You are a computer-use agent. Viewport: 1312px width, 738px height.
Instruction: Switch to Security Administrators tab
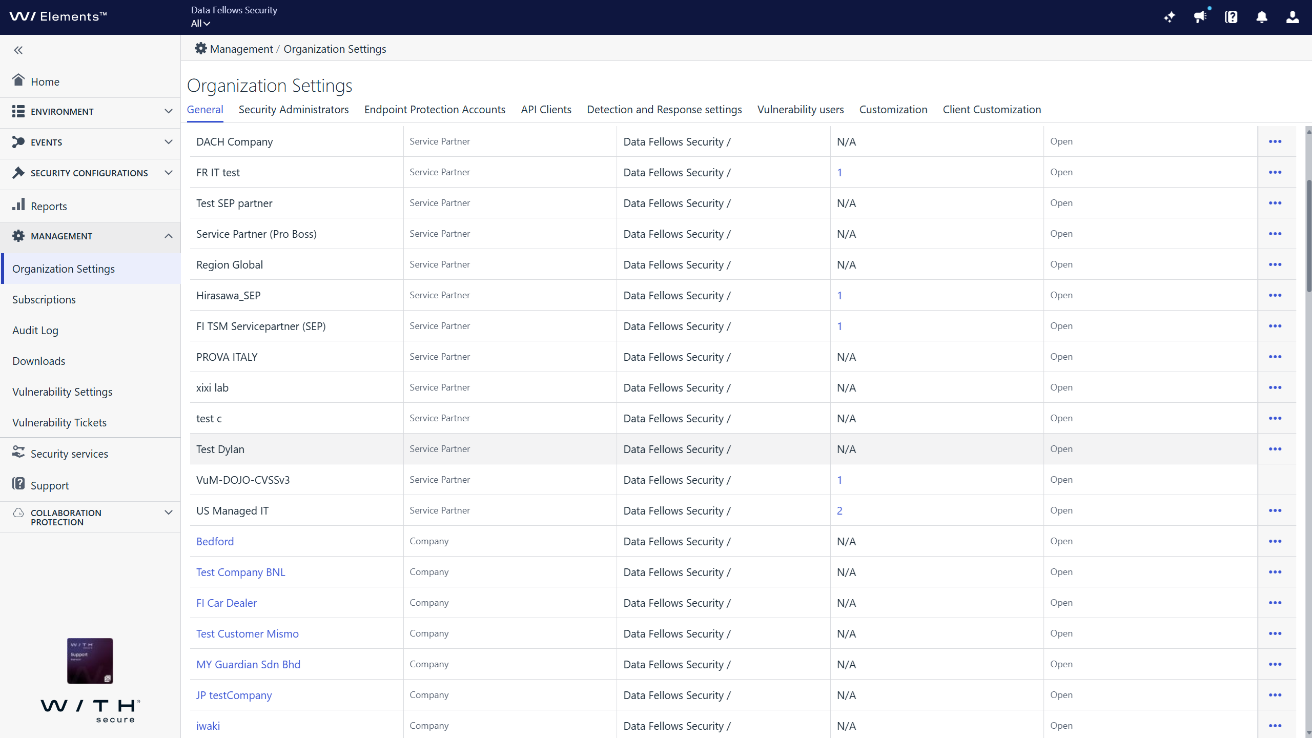pos(294,110)
